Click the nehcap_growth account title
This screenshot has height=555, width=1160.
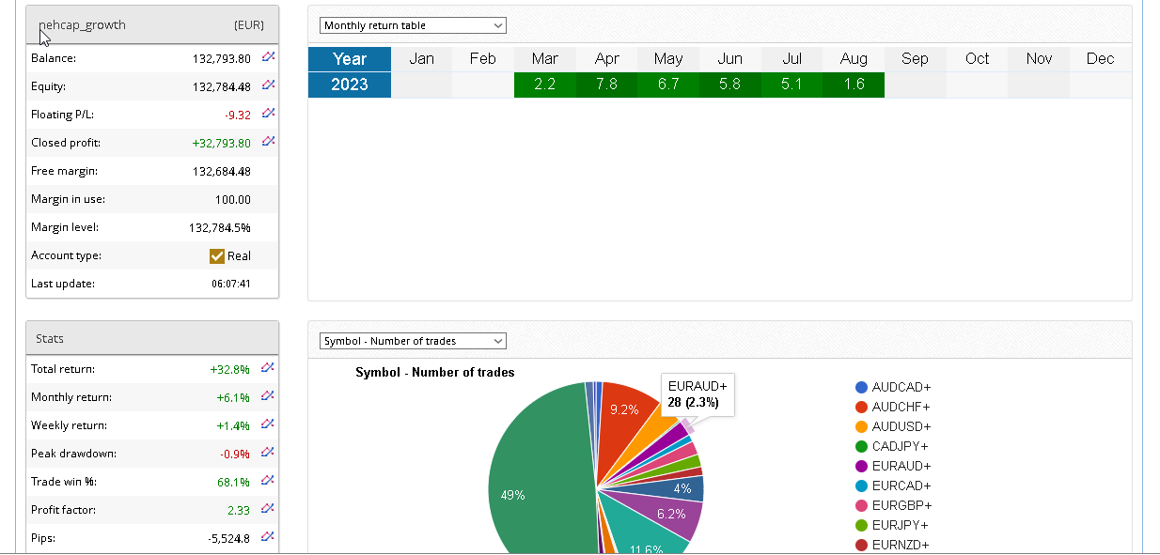click(x=82, y=25)
